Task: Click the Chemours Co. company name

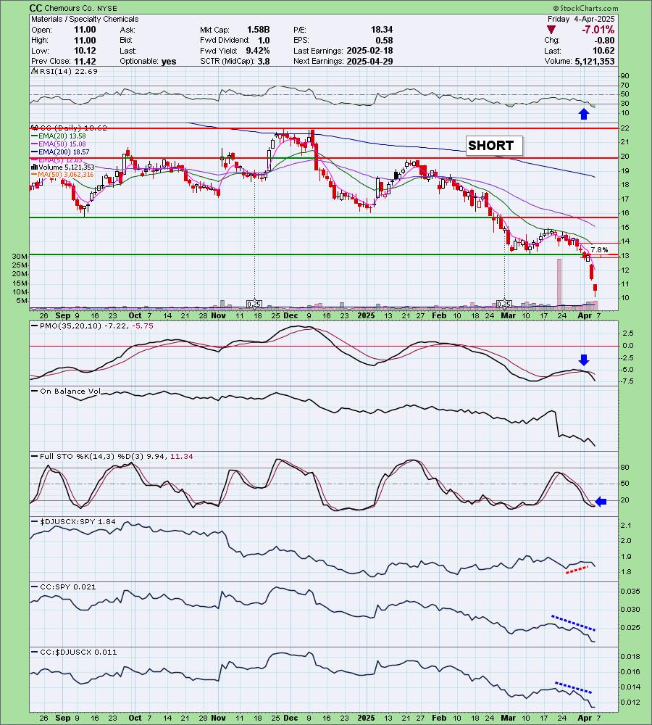Action: [70, 8]
